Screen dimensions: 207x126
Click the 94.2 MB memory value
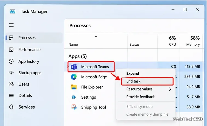pyautogui.click(x=193, y=87)
